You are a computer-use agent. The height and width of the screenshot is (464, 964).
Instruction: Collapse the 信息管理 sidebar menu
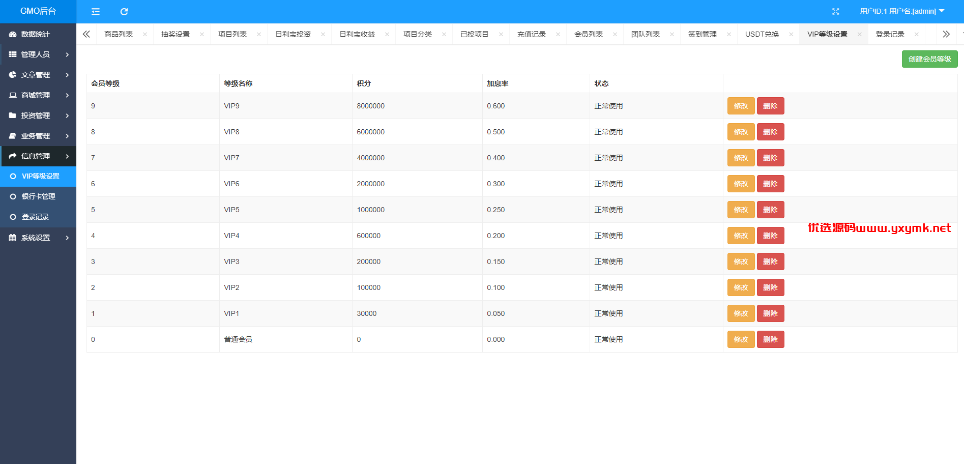[38, 156]
